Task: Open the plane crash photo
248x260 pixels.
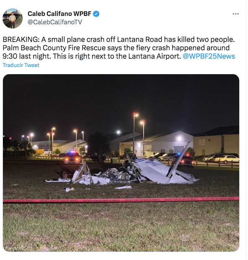Action: [121, 163]
